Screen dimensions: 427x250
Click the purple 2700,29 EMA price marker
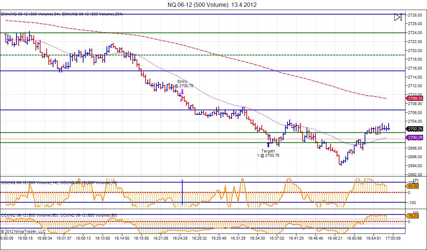414,137
